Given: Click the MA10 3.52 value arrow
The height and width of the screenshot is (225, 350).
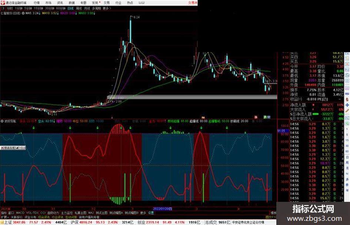Looking at the screenshot, I should coord(57,13).
